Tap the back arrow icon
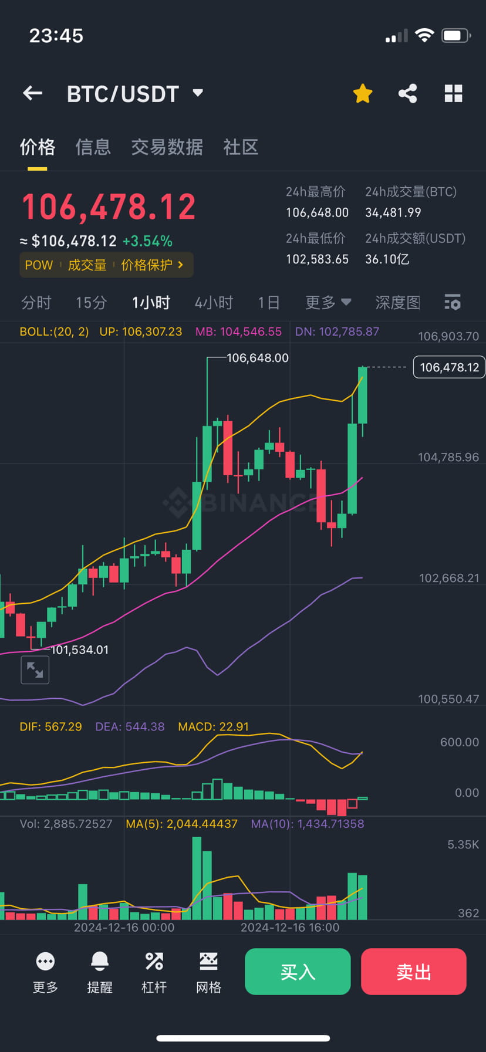Image resolution: width=486 pixels, height=1052 pixels. click(32, 93)
